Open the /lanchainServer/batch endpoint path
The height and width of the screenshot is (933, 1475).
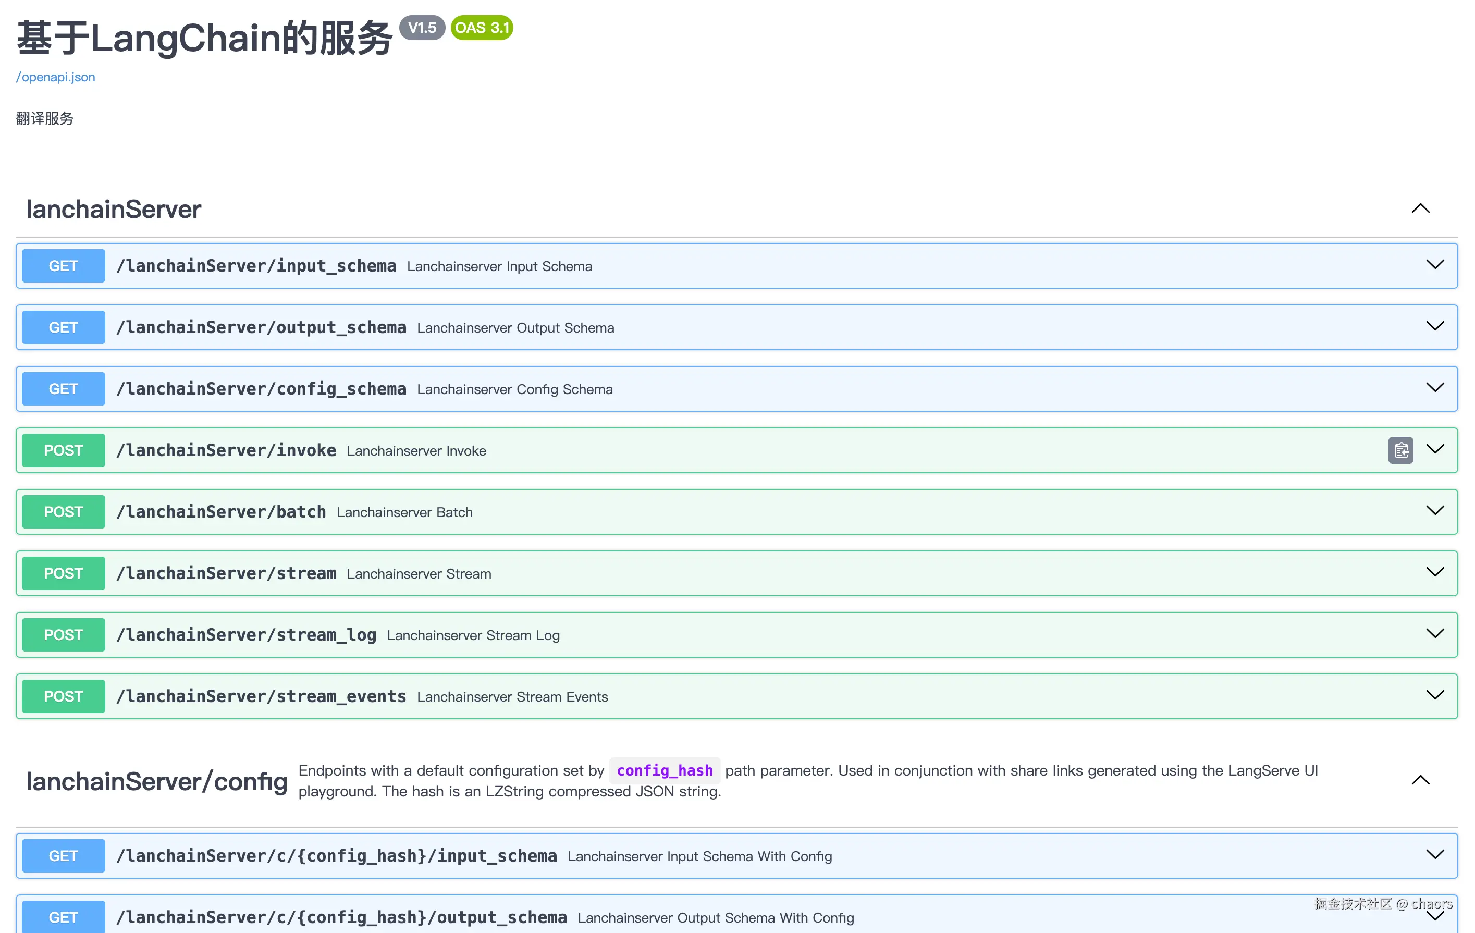(x=221, y=512)
